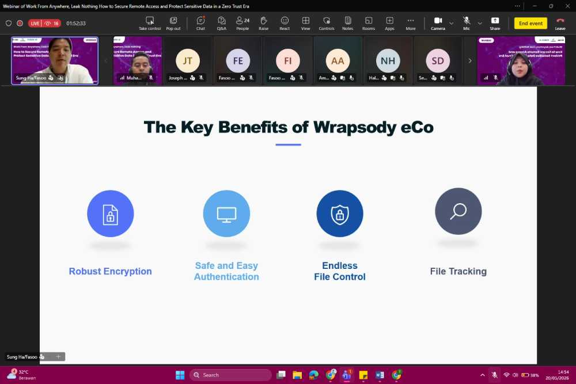Open the View layout options

coord(306,24)
